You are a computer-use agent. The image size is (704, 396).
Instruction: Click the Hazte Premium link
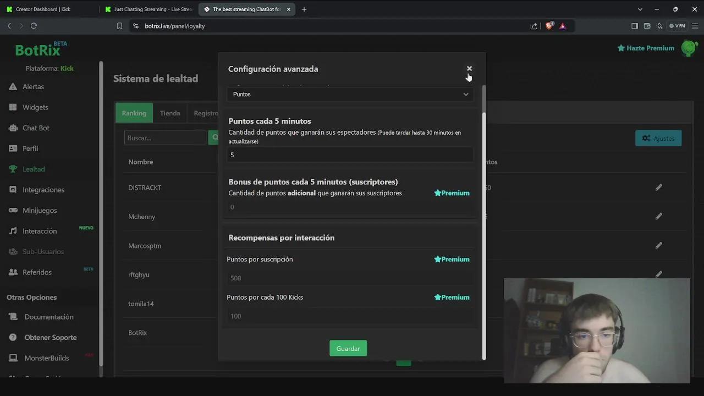pyautogui.click(x=646, y=48)
